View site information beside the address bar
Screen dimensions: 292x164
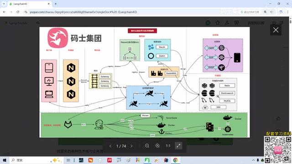pos(26,12)
